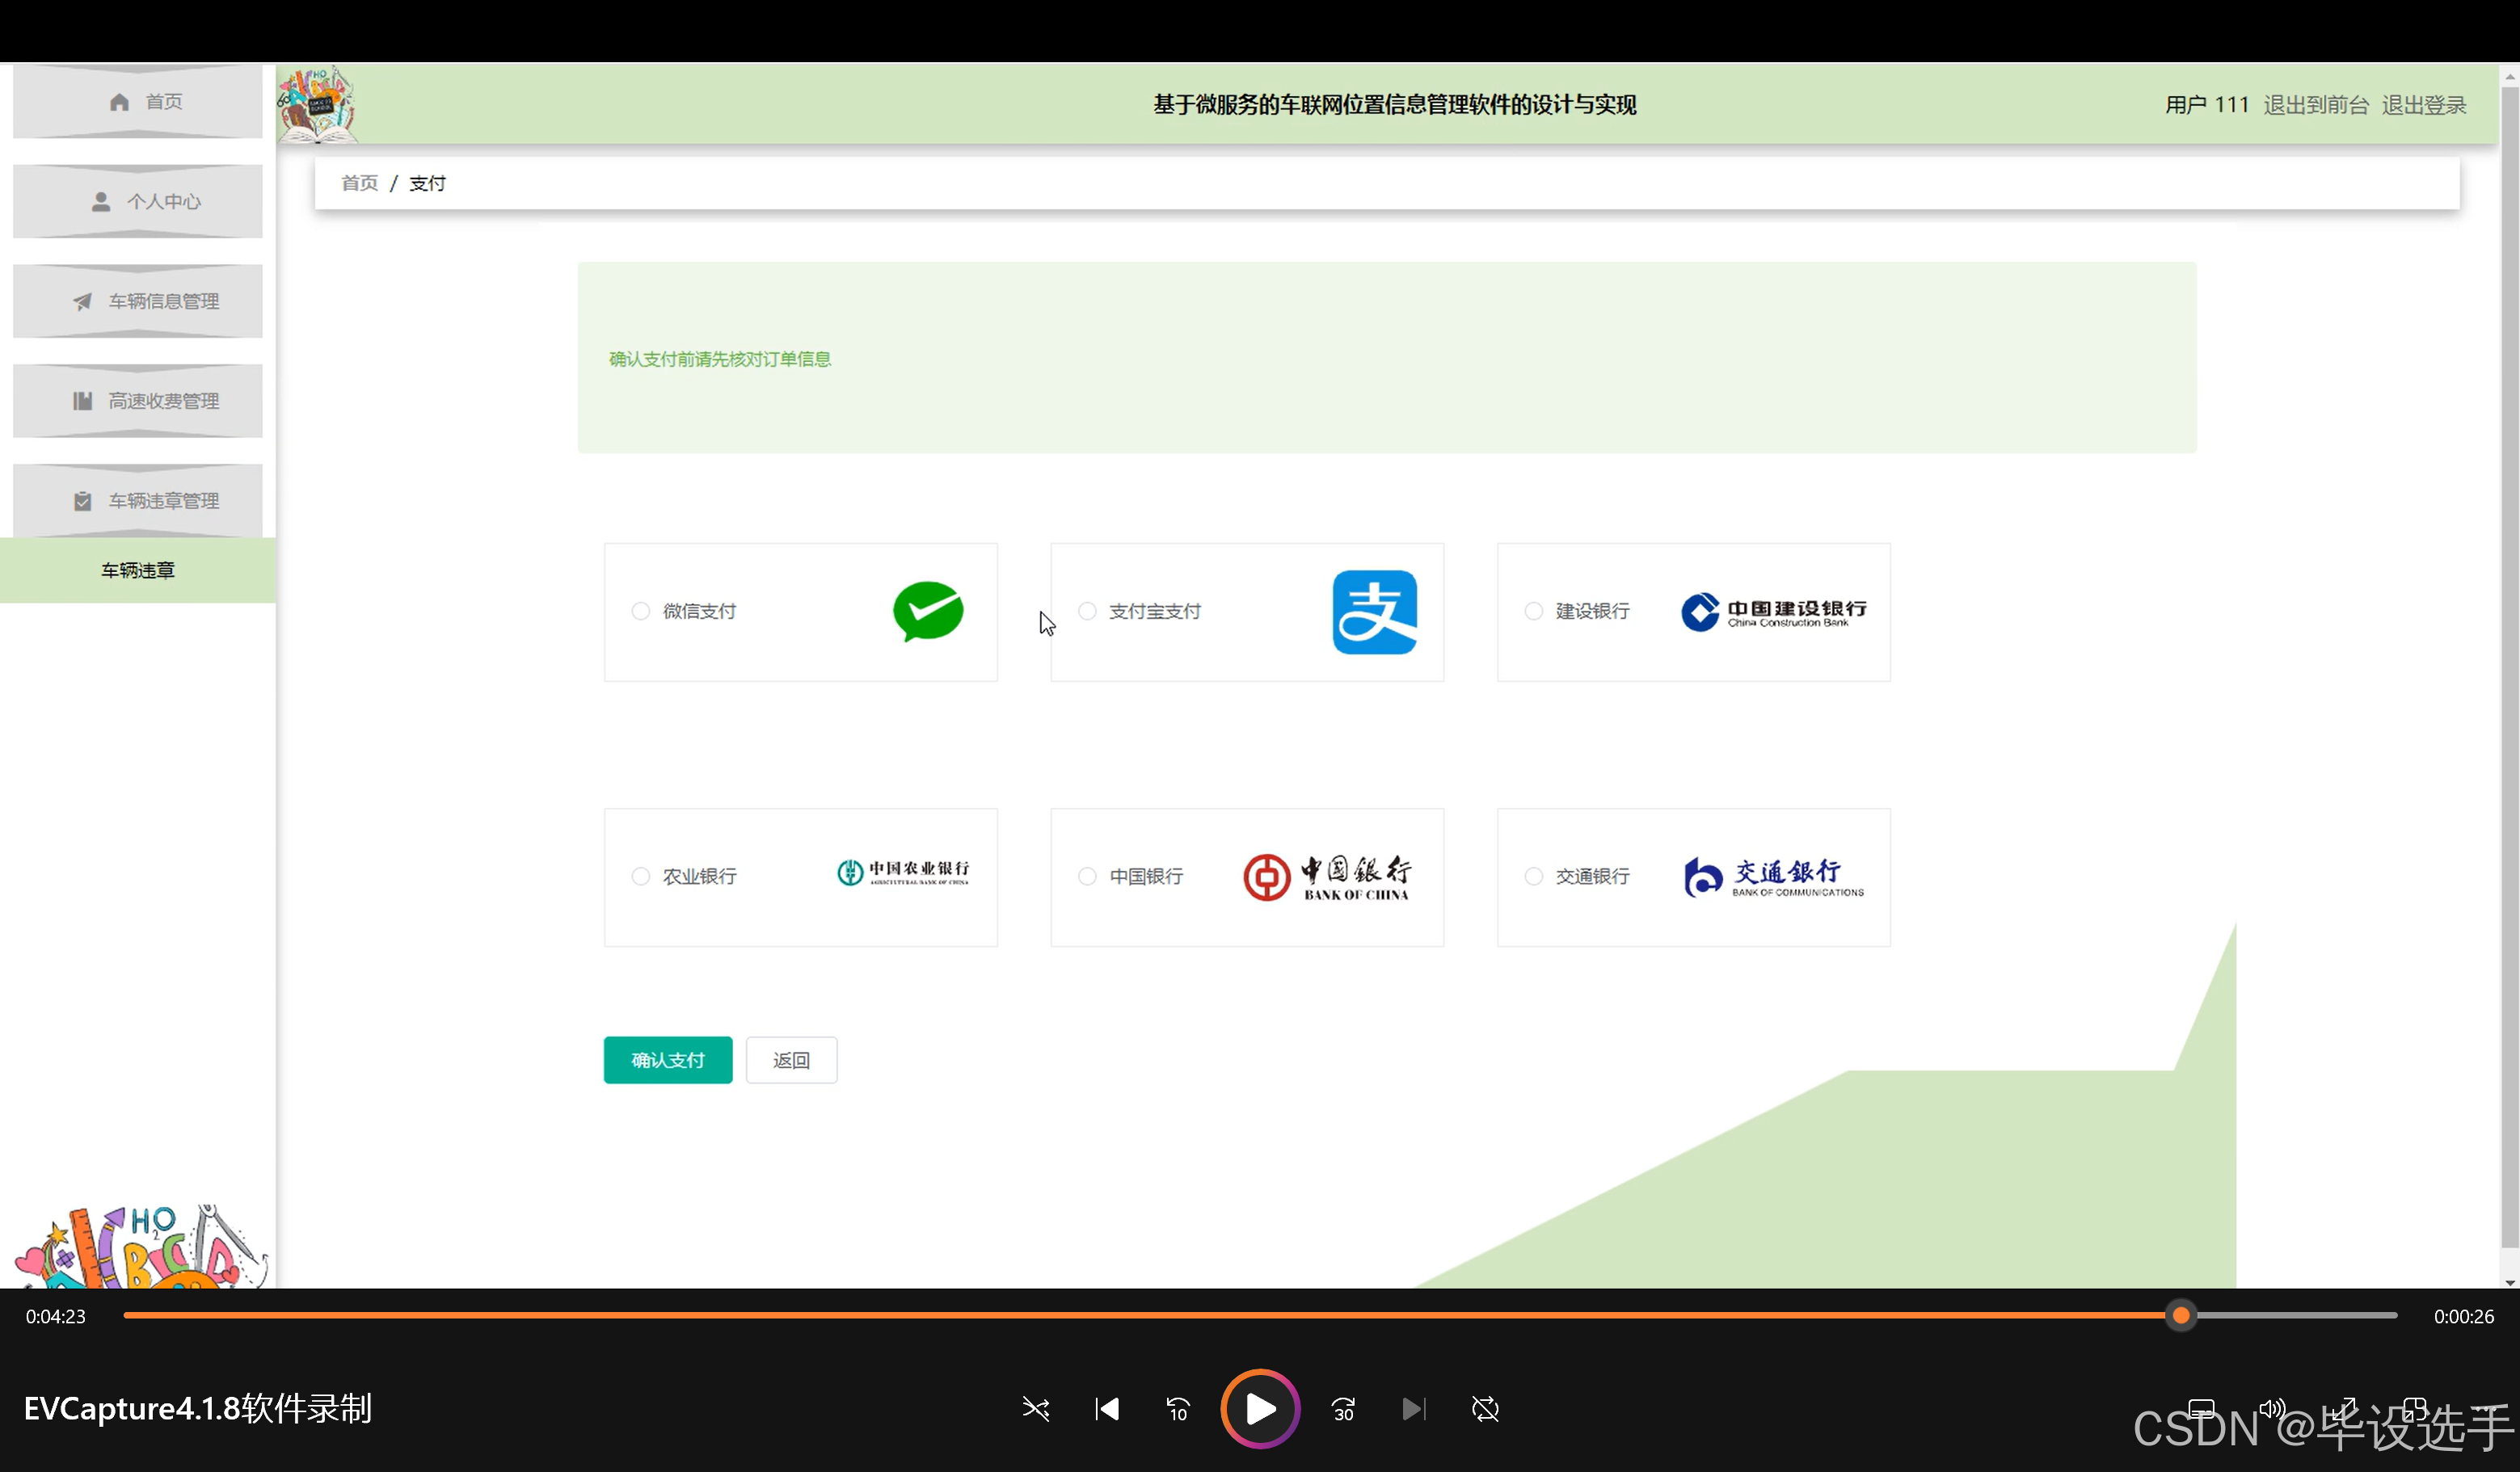Select the 微信支付 radio button

pyautogui.click(x=641, y=612)
